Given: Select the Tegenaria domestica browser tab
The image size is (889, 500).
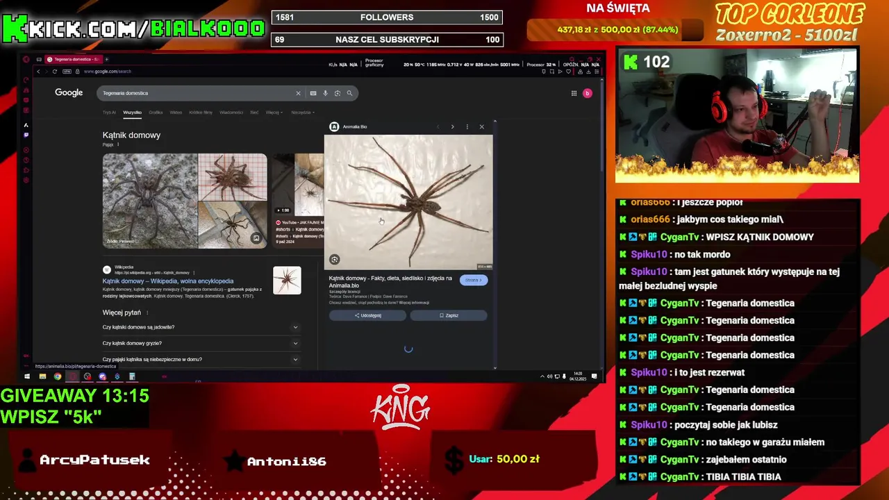Looking at the screenshot, I should [x=73, y=60].
